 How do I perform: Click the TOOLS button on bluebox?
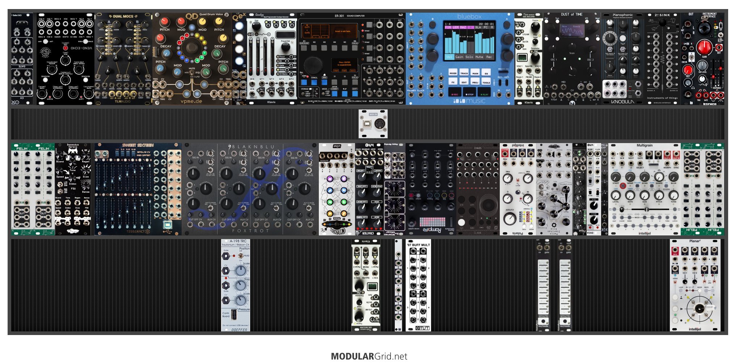click(x=486, y=82)
